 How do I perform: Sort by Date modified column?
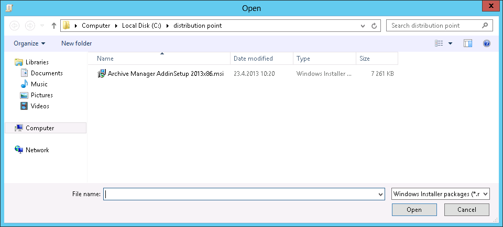point(261,59)
